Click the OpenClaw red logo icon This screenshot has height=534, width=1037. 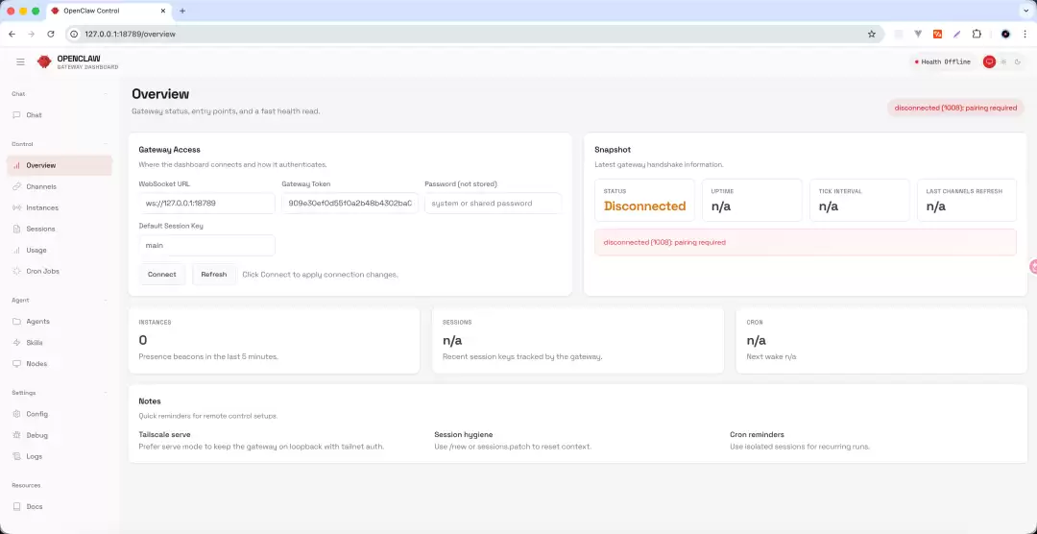tap(44, 61)
